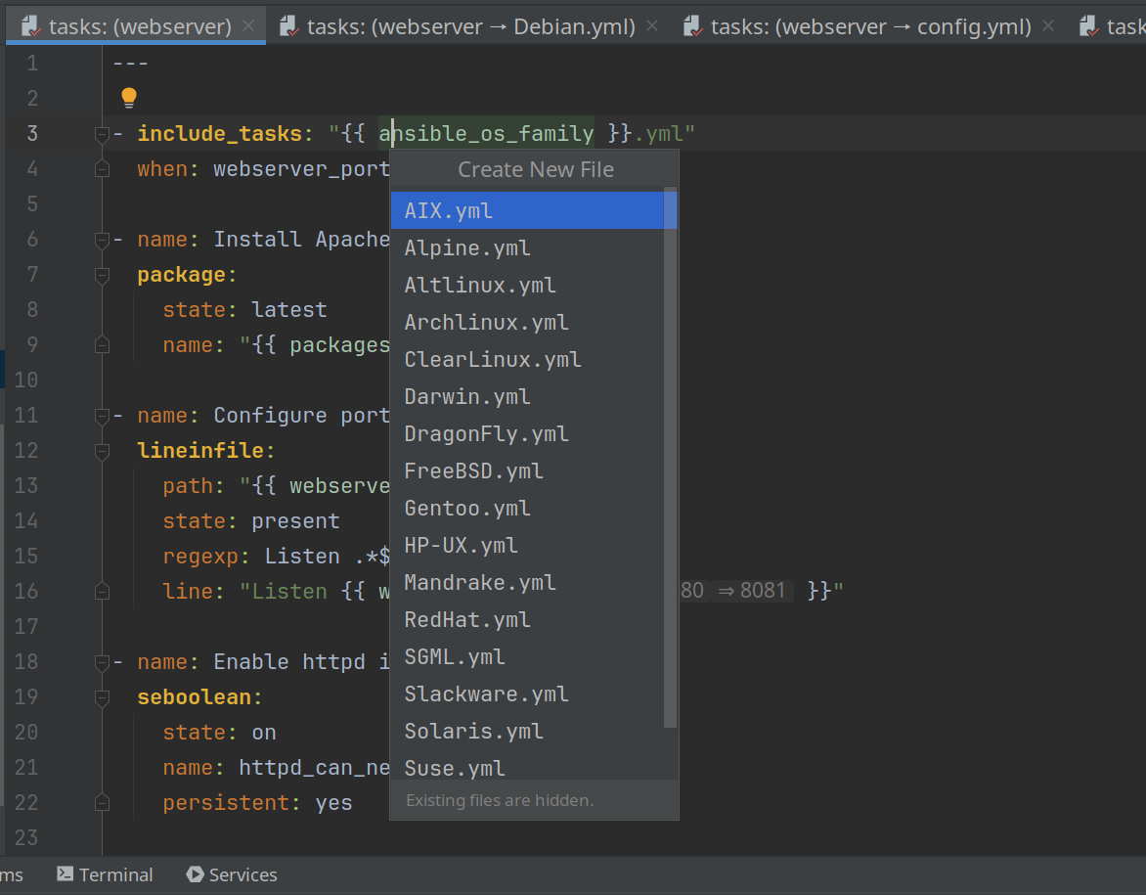This screenshot has height=895, width=1146.
Task: Pick Altlinux.yml from the file suggestions
Action: click(x=528, y=286)
